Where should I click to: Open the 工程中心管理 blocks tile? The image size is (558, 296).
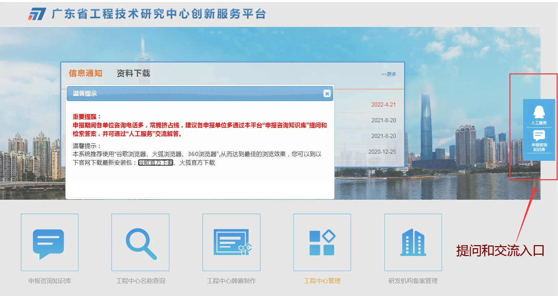pos(322,242)
